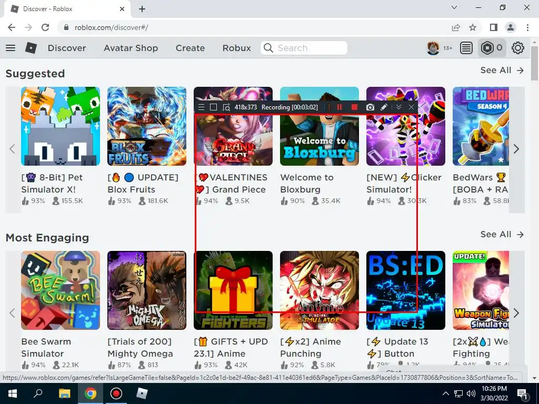Show next Suggested games with right arrow

click(x=516, y=149)
